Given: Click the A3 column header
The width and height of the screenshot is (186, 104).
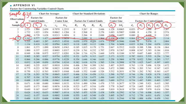Looking at the screenshot, I should click(45, 25).
